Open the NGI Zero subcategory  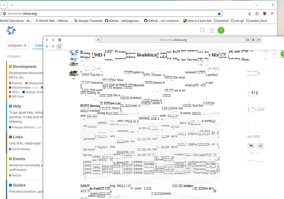pos(16,96)
